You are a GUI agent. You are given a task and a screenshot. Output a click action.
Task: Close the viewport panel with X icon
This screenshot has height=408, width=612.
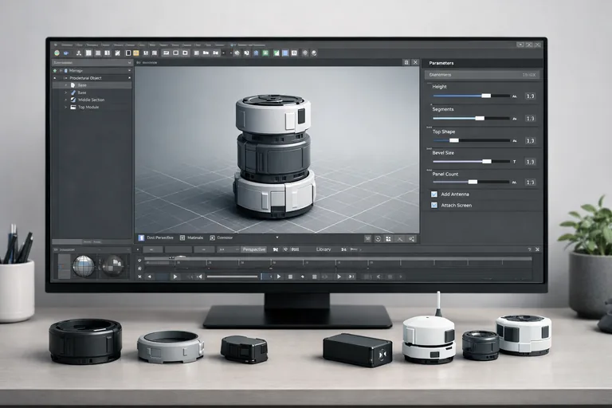(415, 62)
